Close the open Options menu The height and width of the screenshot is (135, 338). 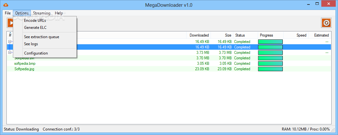pyautogui.click(x=22, y=13)
